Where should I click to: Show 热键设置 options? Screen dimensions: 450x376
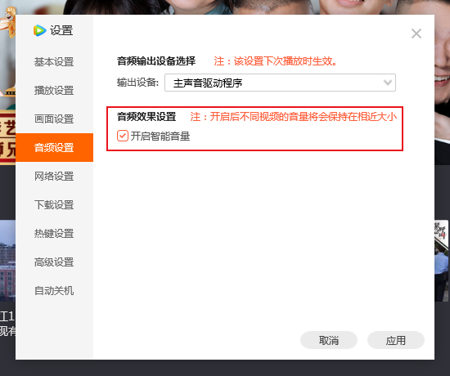coord(54,234)
